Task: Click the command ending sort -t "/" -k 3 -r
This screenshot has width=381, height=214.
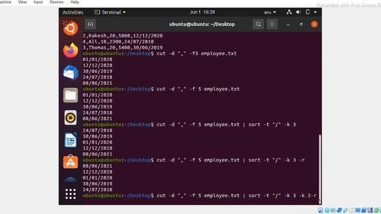Action: coord(230,160)
